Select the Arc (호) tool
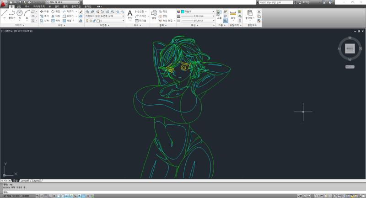This screenshot has height=198, width=366. tap(27, 15)
